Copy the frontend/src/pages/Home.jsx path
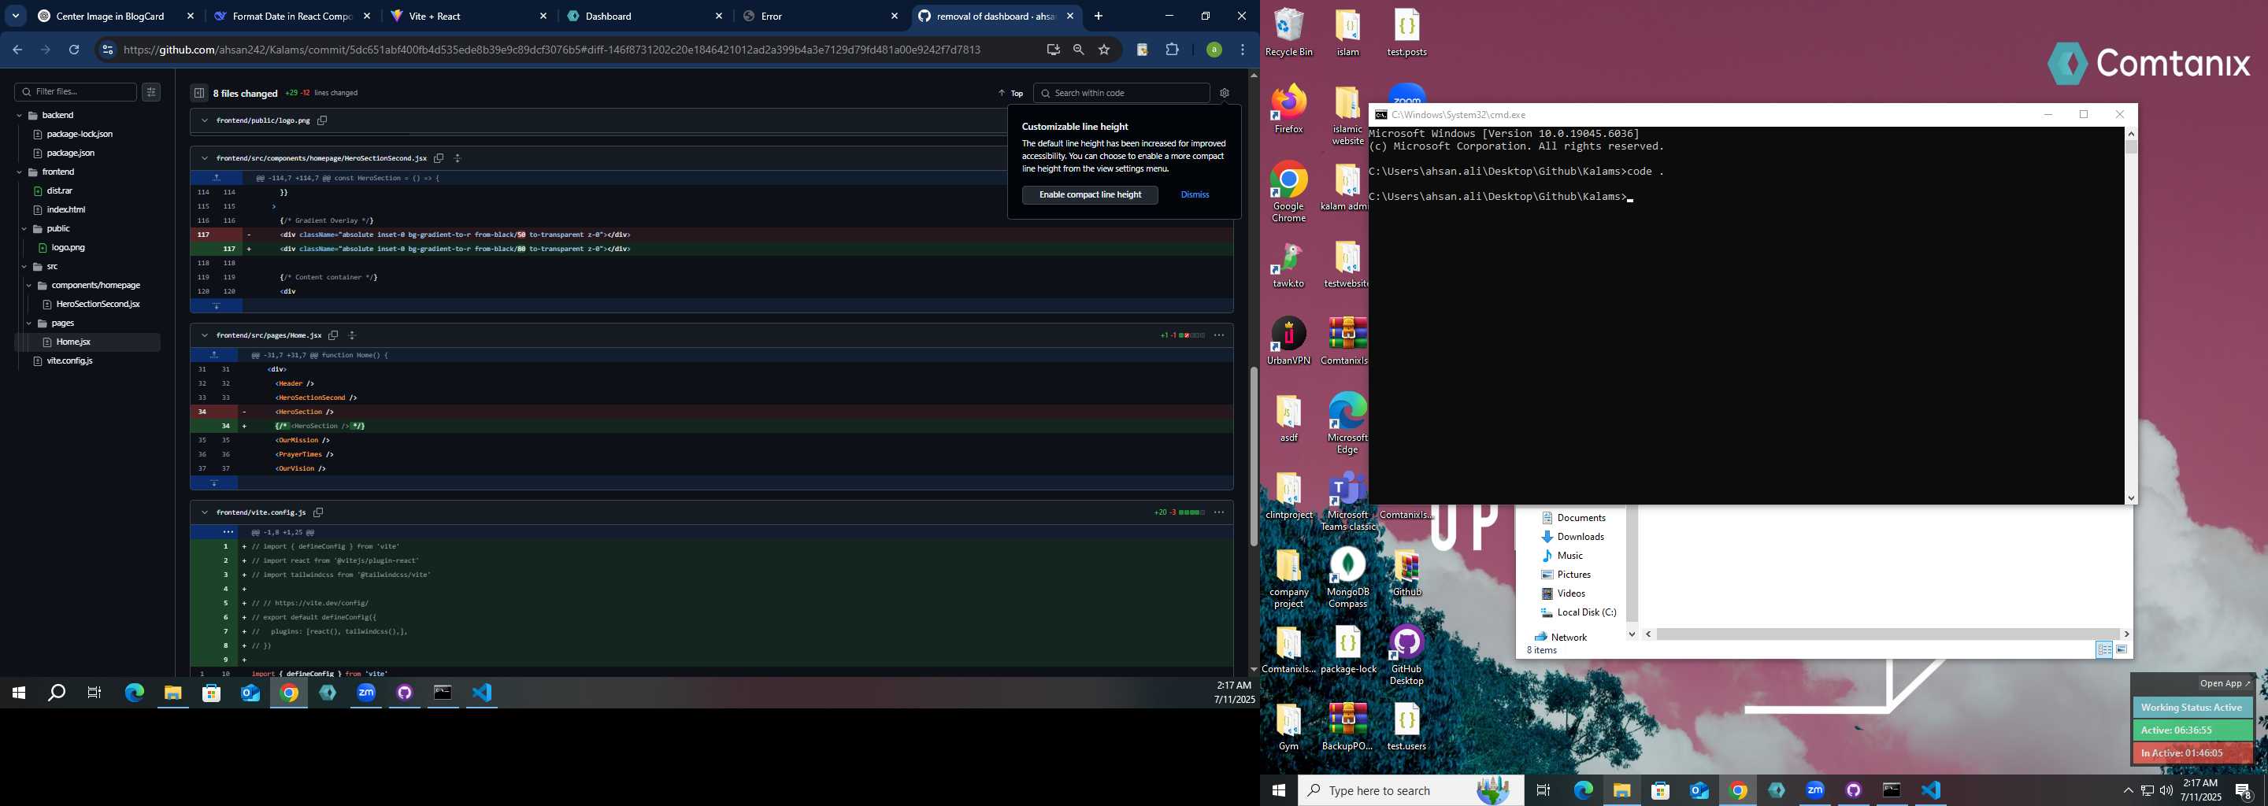This screenshot has width=2268, height=806. tap(333, 335)
